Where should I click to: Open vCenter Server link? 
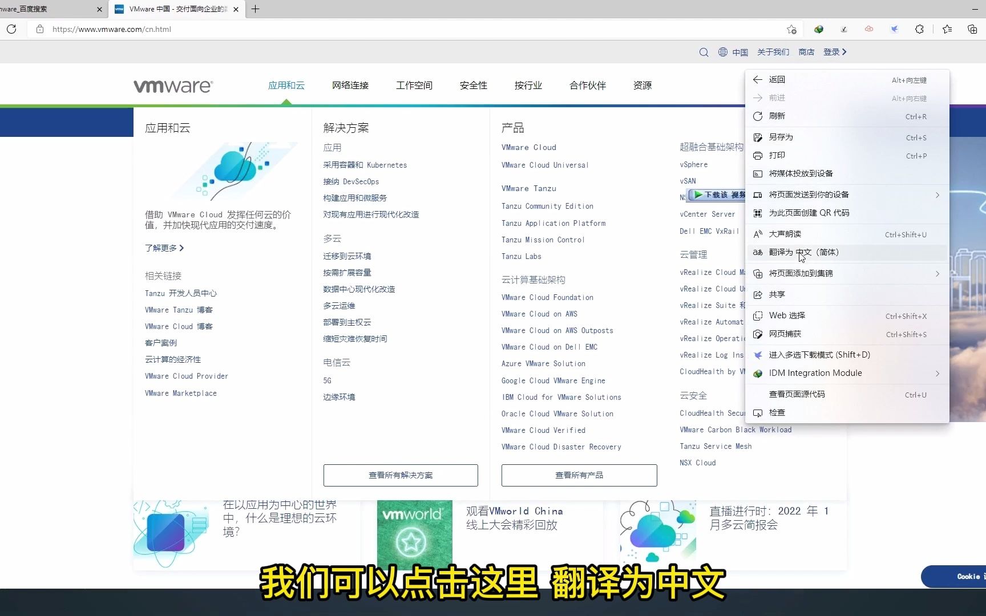coord(708,214)
